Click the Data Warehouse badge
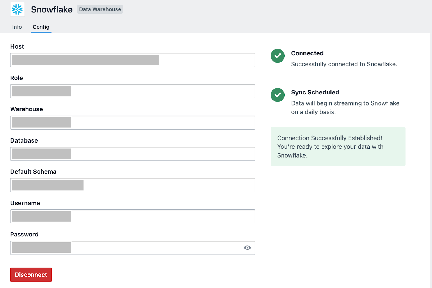 (100, 9)
